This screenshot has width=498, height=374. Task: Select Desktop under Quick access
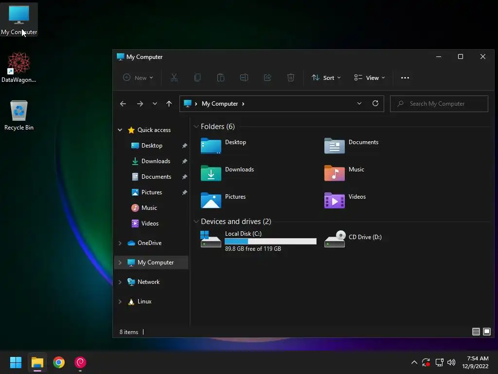click(x=151, y=145)
